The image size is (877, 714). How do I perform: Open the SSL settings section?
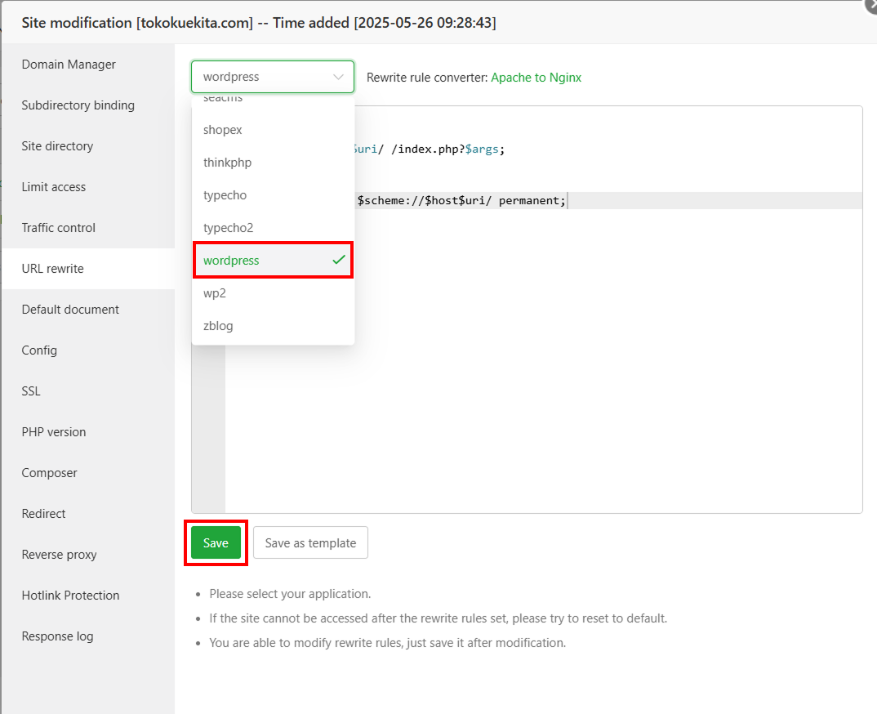tap(30, 390)
